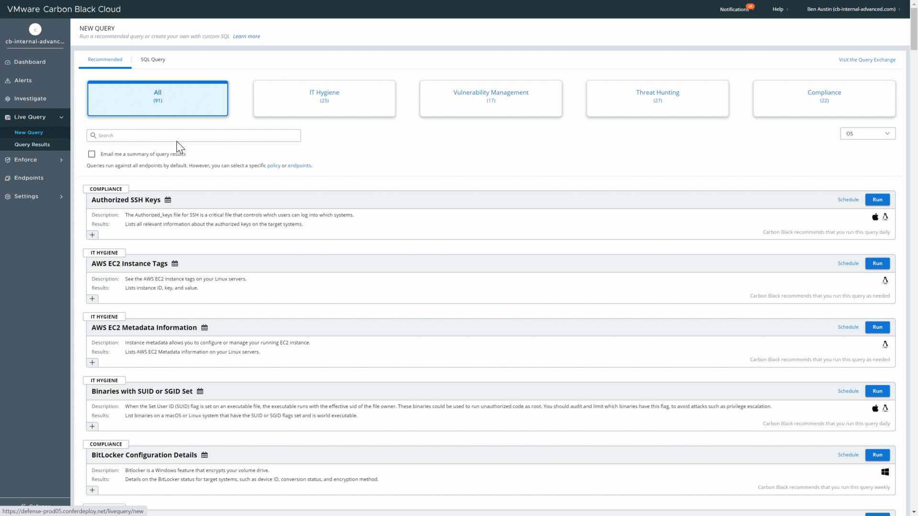Open Query Results in sidebar
Image resolution: width=918 pixels, height=516 pixels.
(x=32, y=145)
